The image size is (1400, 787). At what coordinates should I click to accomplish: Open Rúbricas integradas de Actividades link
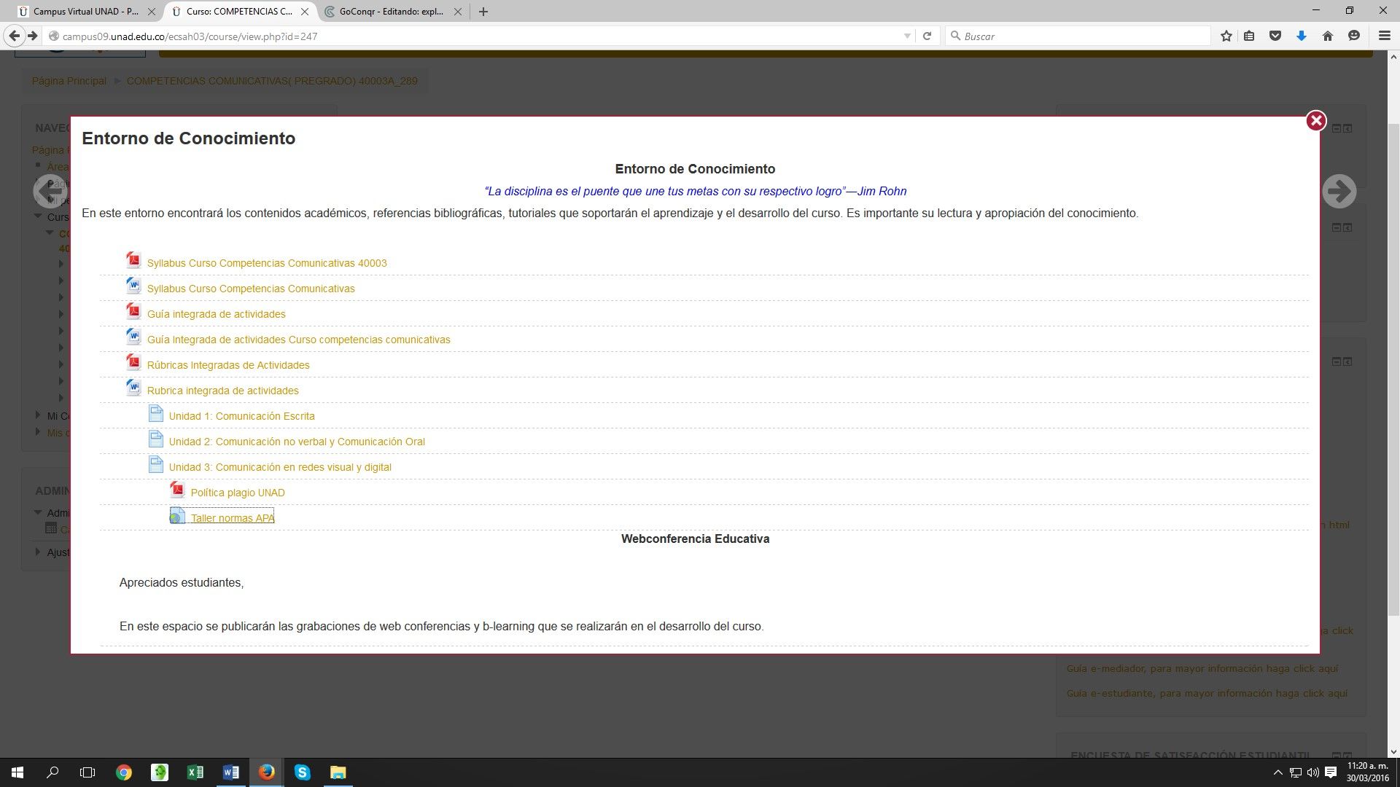tap(228, 365)
